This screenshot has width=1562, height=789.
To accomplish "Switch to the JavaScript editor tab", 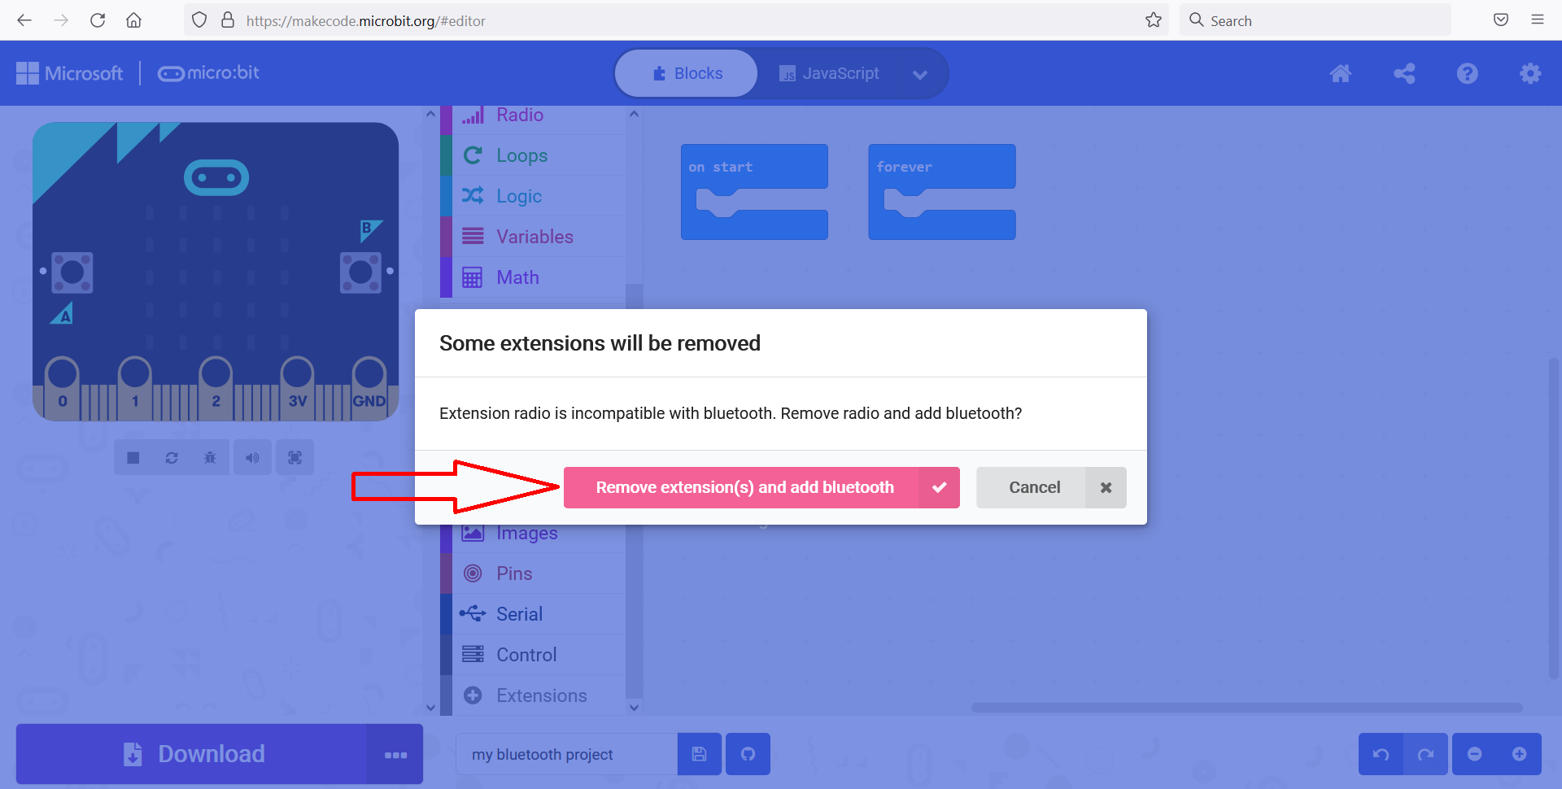I will [828, 73].
